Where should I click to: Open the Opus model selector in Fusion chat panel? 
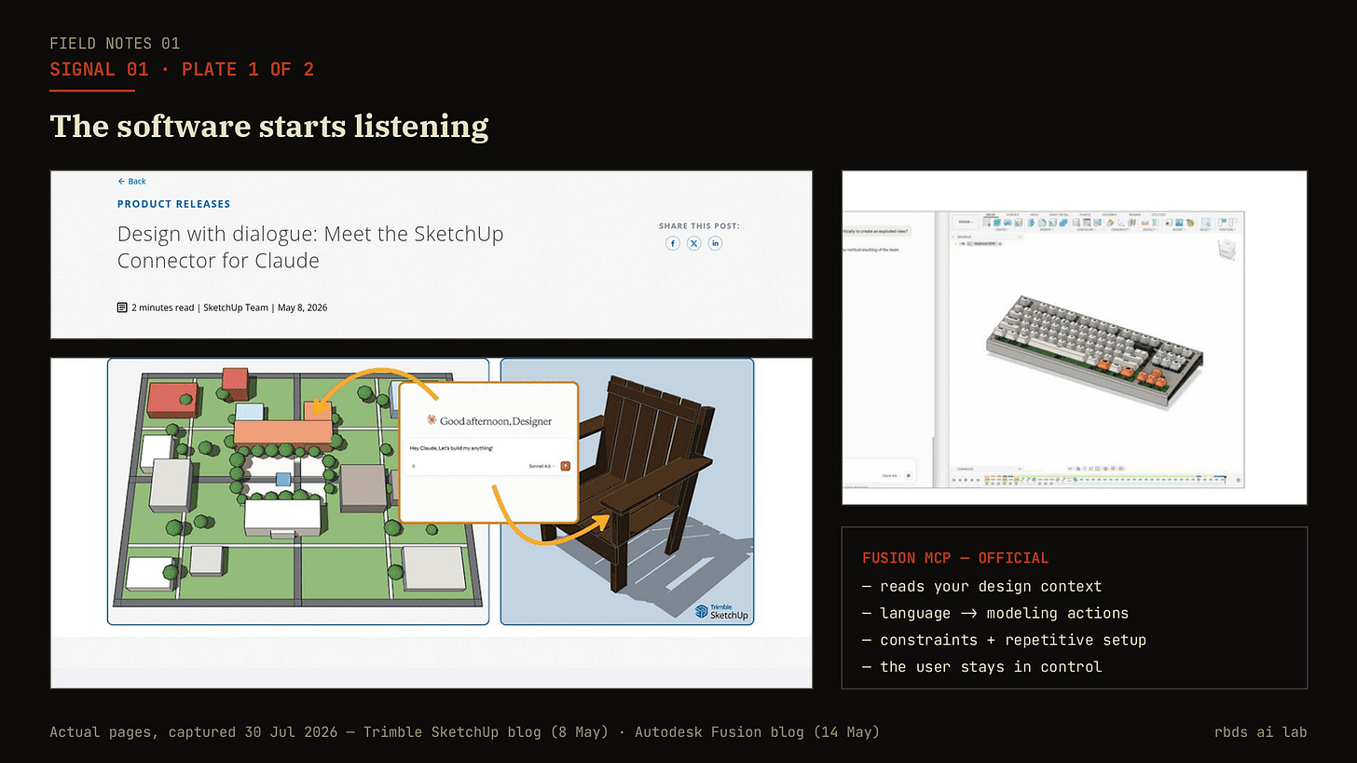892,475
